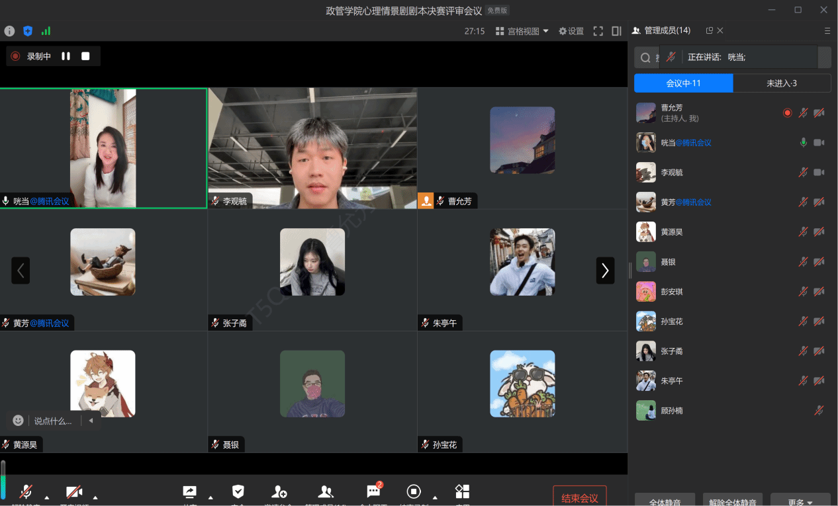
Task: Expand the 更多 dropdown in members panel
Action: [x=800, y=501]
